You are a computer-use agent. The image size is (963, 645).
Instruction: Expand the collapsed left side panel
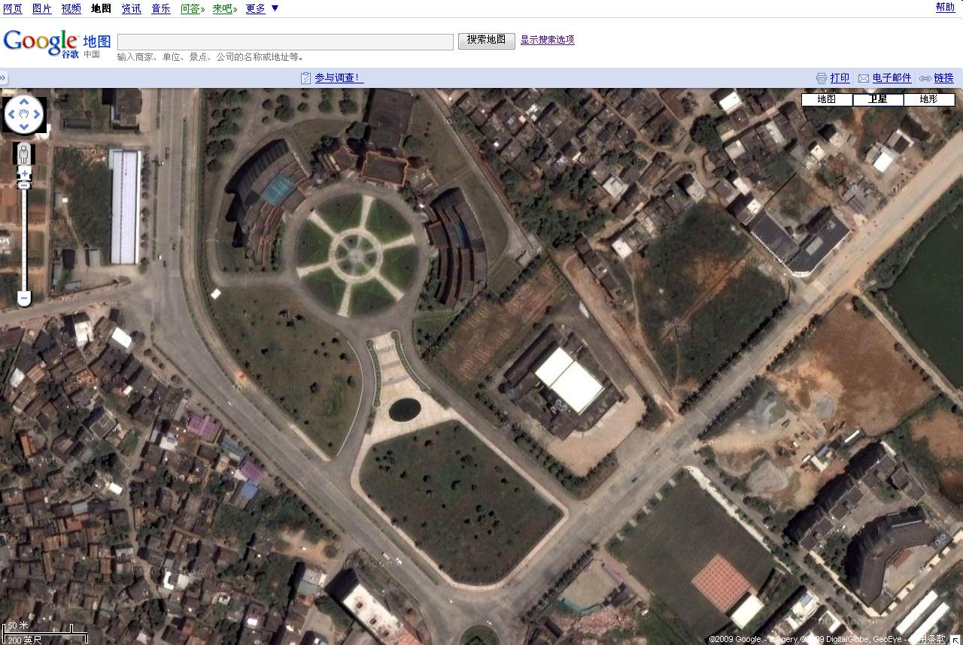pyautogui.click(x=4, y=77)
